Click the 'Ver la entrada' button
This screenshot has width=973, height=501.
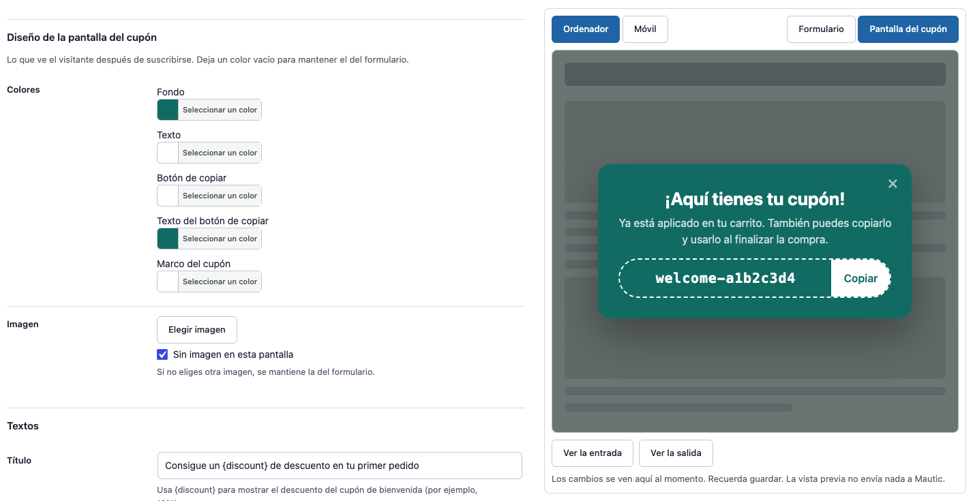pos(593,453)
